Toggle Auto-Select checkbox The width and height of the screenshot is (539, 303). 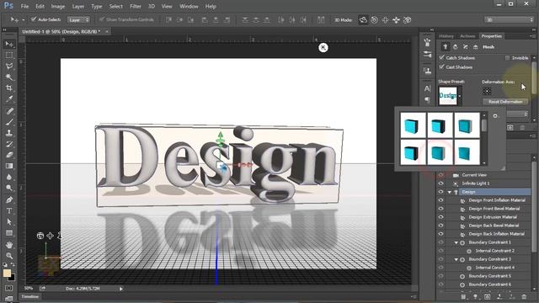pos(34,19)
